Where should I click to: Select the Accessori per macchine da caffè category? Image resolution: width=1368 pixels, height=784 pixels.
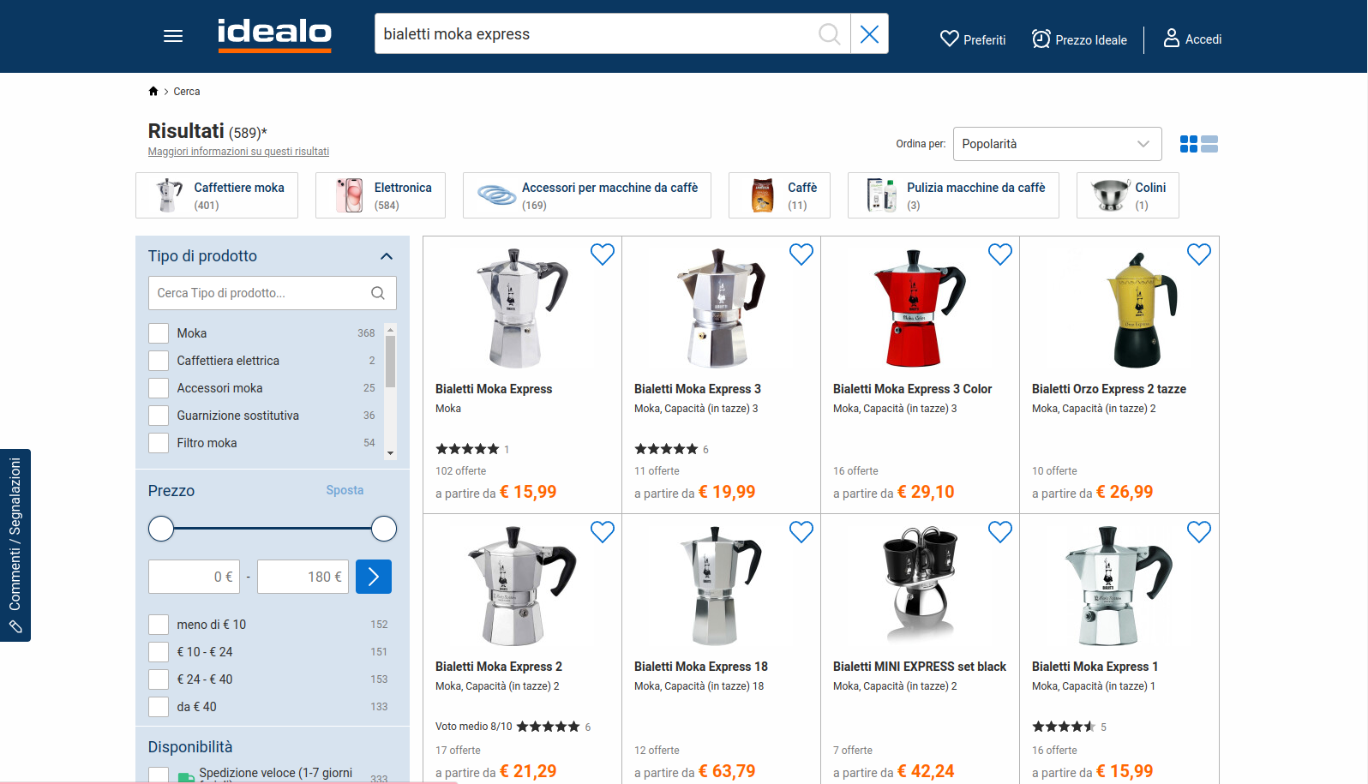pyautogui.click(x=586, y=195)
